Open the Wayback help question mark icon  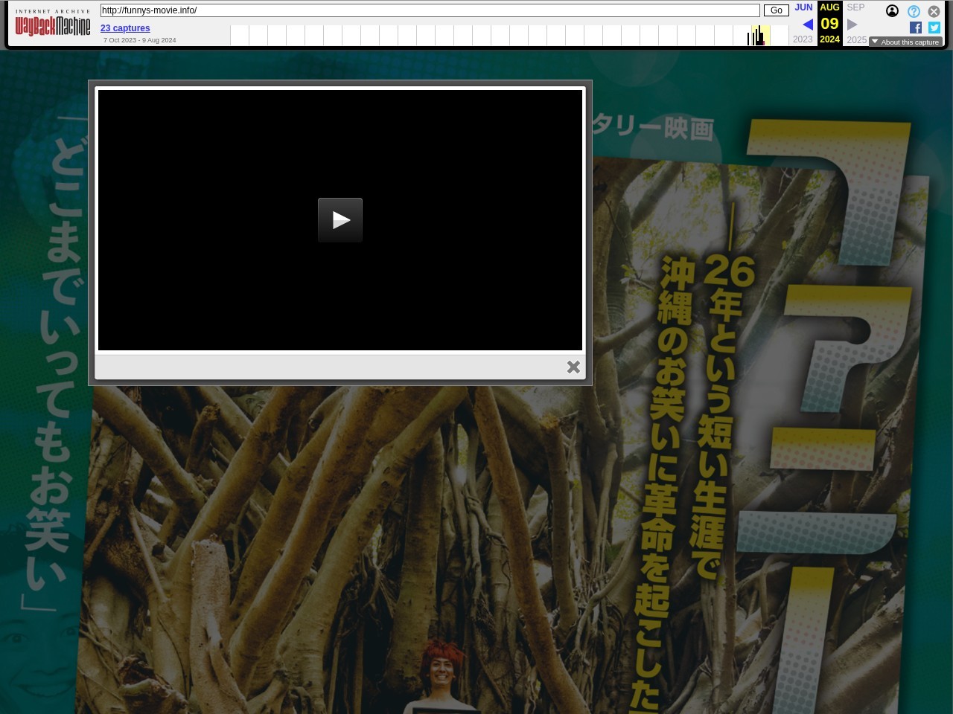tap(914, 11)
